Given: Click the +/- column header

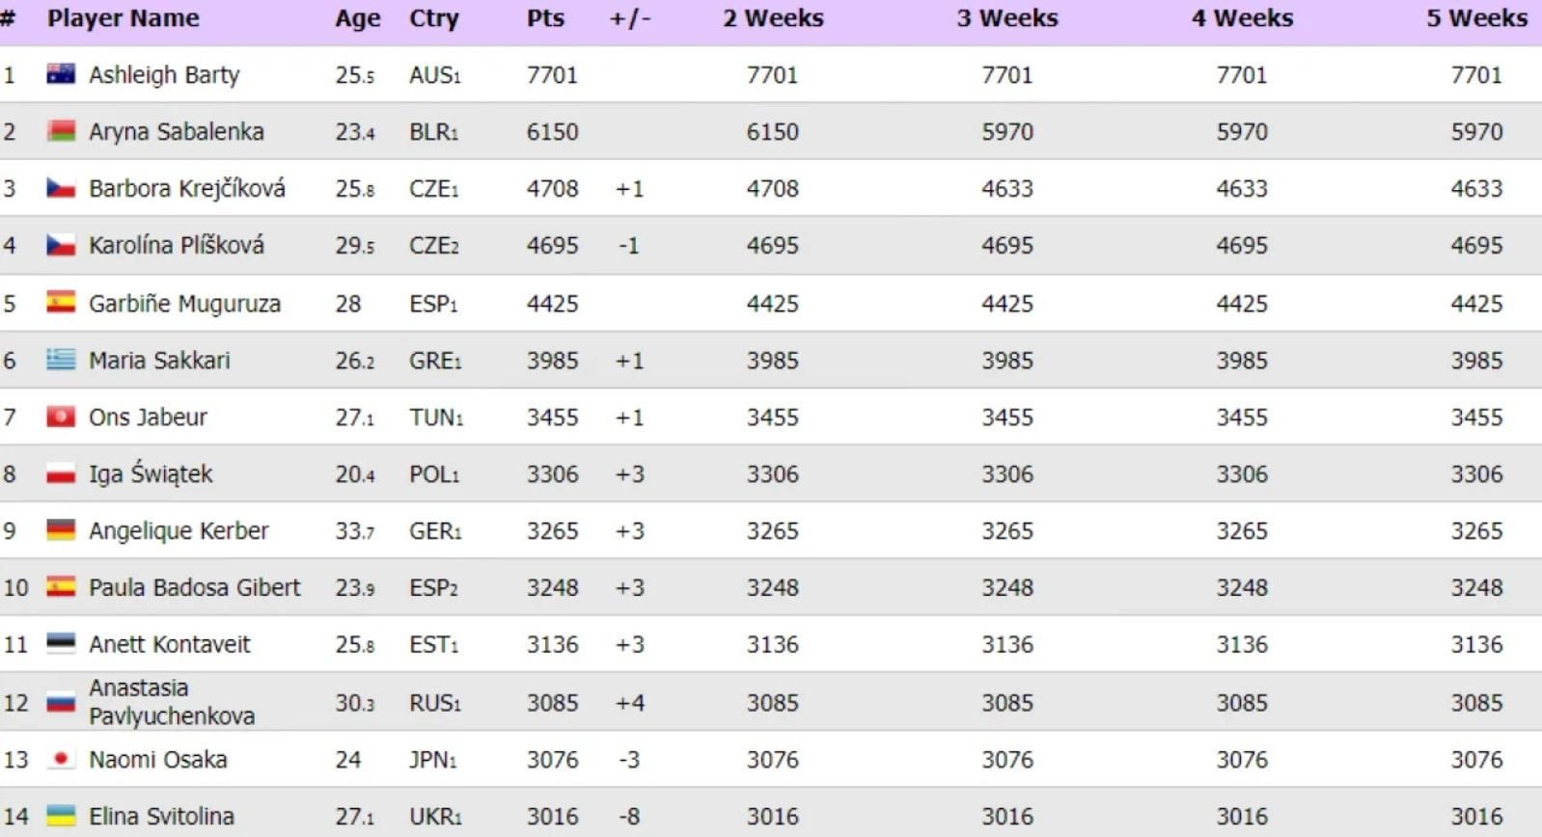Looking at the screenshot, I should click(630, 18).
